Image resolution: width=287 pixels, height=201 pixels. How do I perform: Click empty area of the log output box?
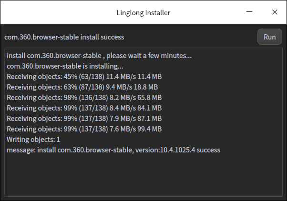[x=143, y=176]
